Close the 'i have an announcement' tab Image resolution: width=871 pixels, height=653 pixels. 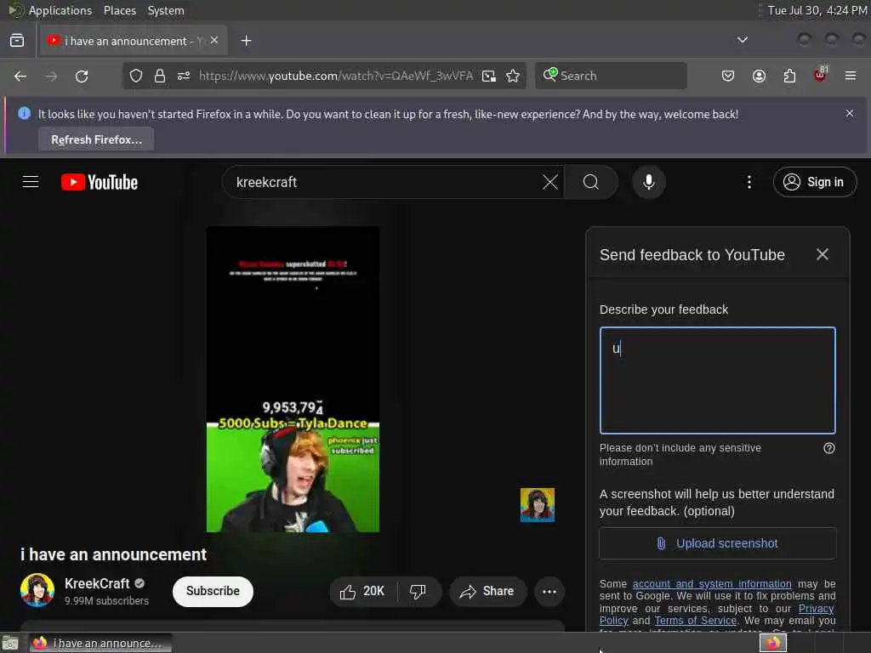214,41
